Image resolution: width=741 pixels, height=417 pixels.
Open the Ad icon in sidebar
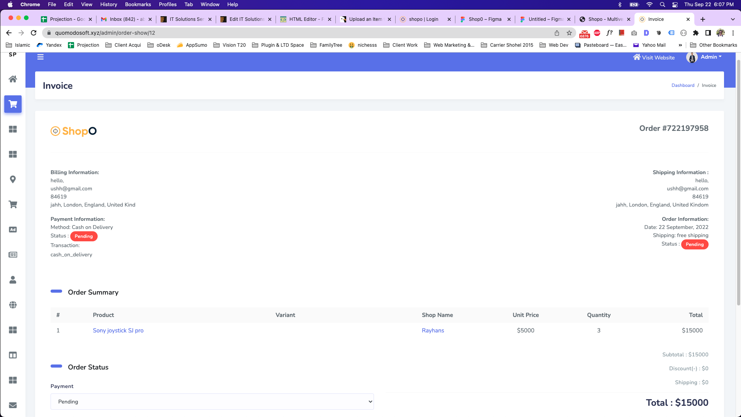click(x=13, y=230)
